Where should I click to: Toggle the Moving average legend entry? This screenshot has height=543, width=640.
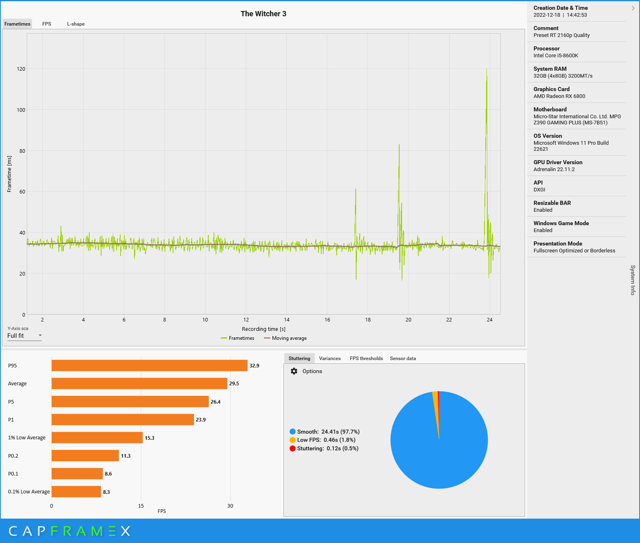coord(285,338)
